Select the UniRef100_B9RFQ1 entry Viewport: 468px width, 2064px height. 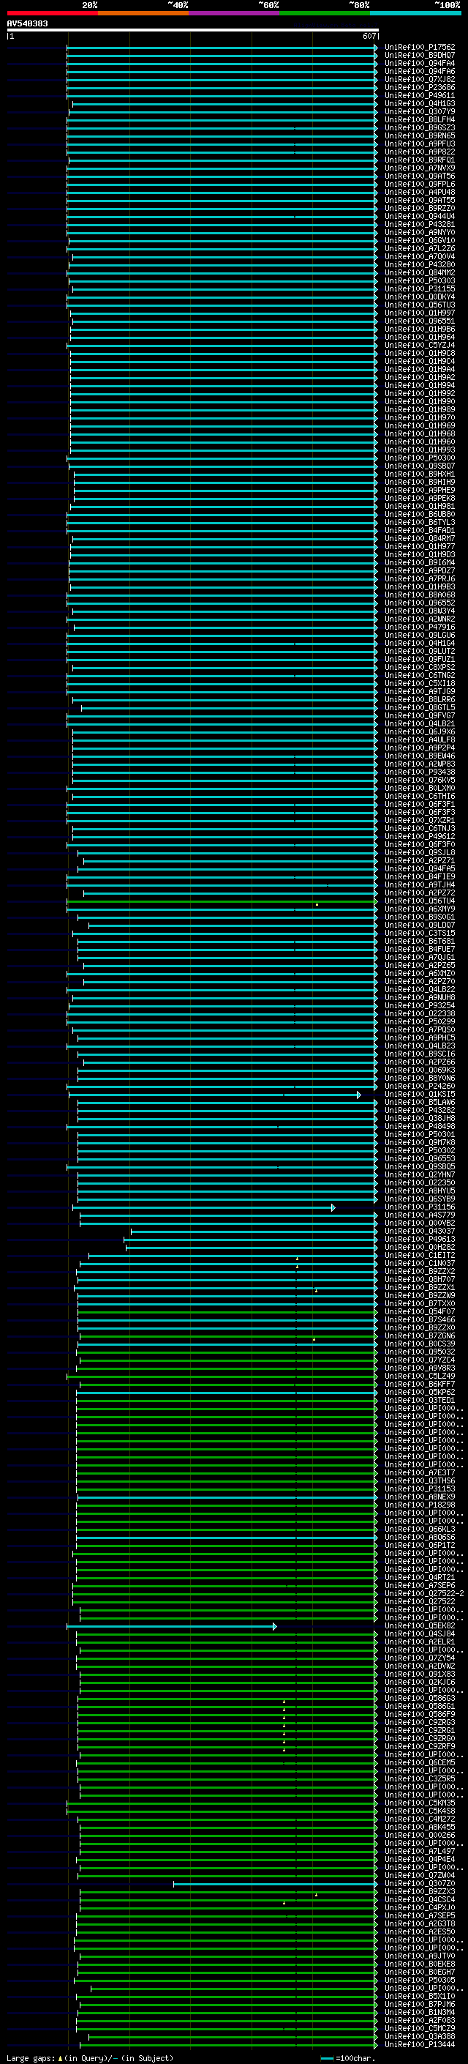(x=419, y=160)
